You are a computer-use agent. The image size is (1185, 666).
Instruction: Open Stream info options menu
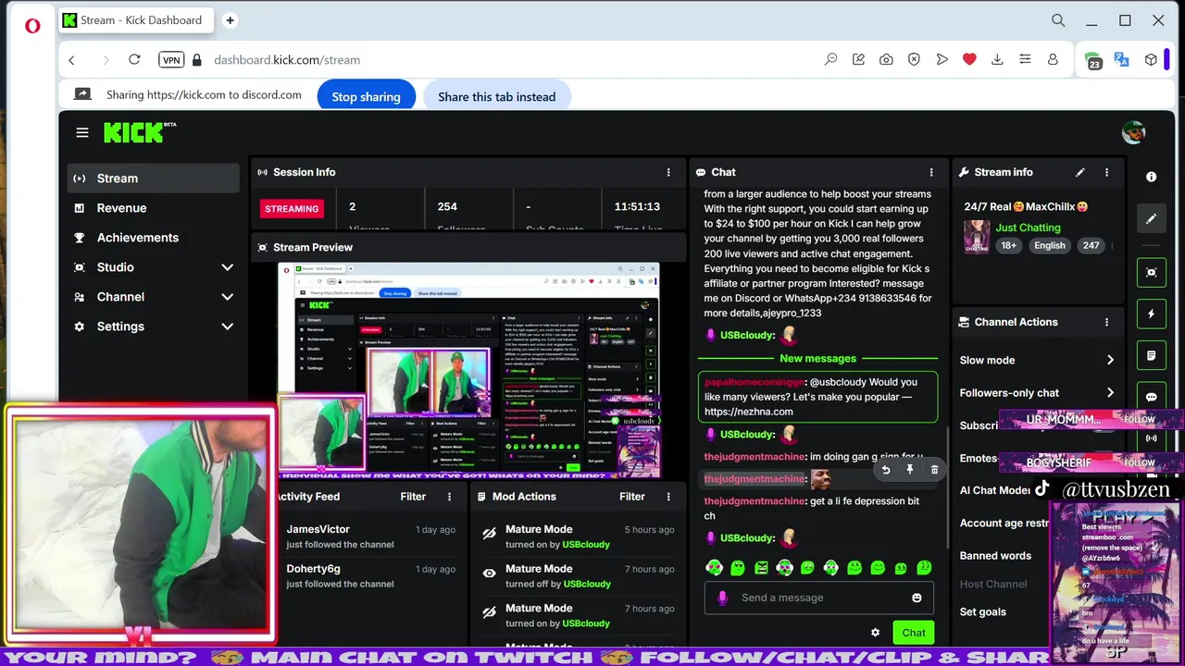pyautogui.click(x=1106, y=172)
